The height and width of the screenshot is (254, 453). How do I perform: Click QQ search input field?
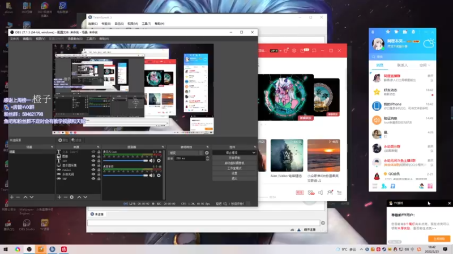(x=403, y=57)
